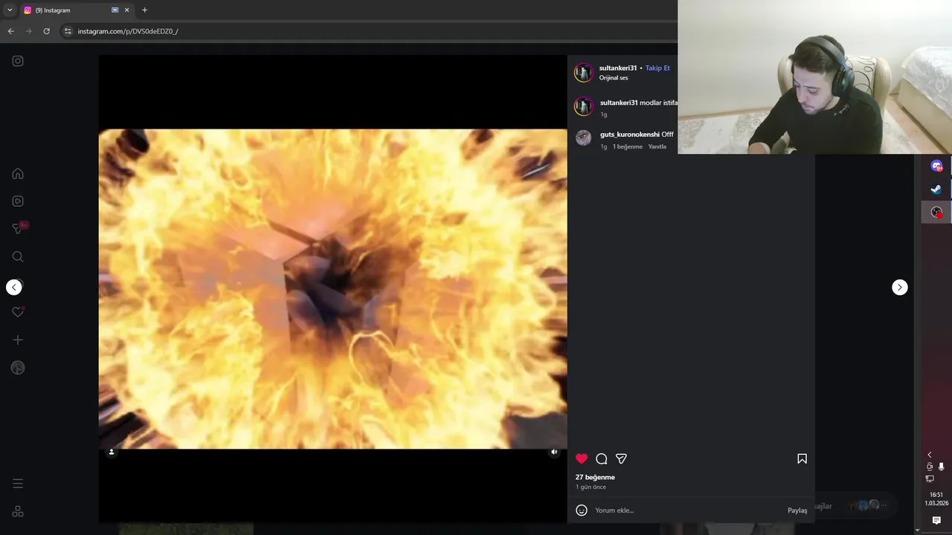
Task: Go back in browser
Action: pyautogui.click(x=10, y=31)
